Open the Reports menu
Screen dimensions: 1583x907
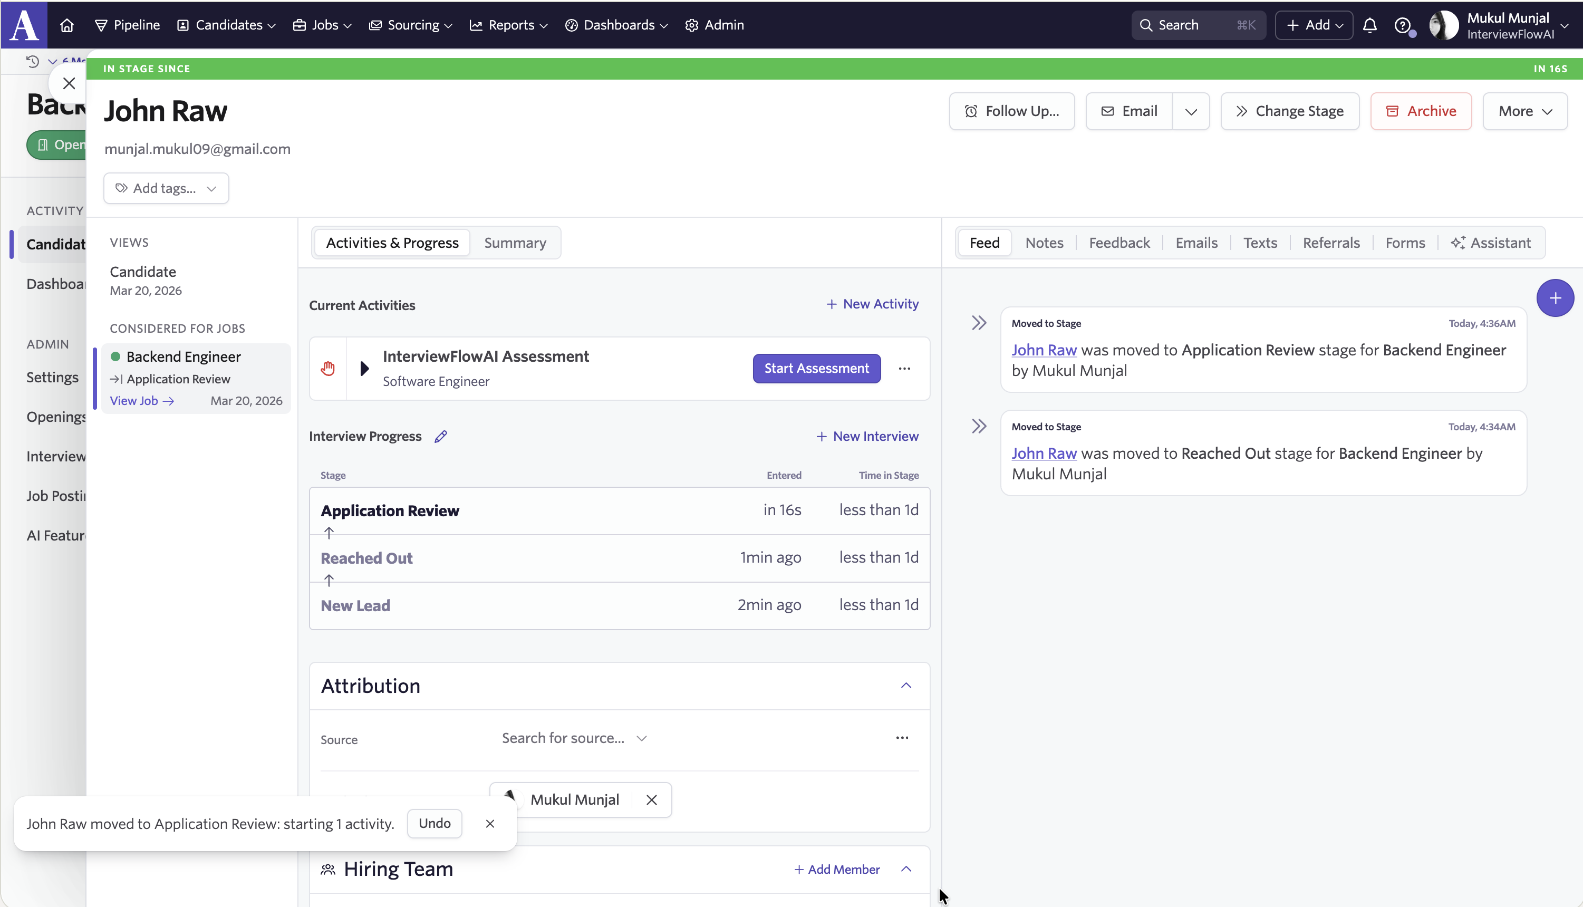click(508, 25)
